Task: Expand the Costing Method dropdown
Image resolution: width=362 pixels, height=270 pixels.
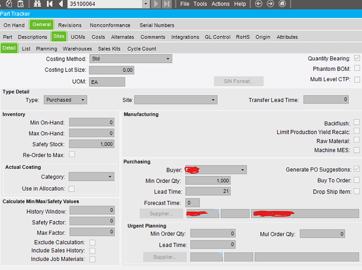Action: click(168, 59)
